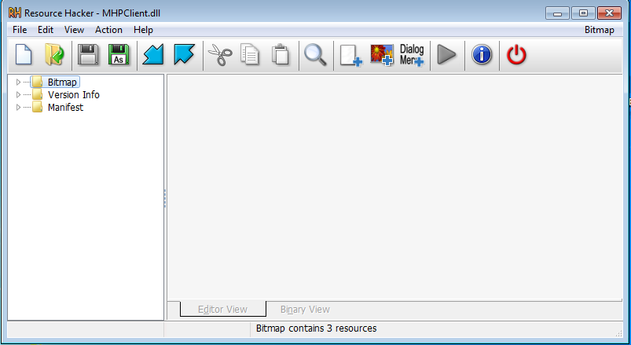The height and width of the screenshot is (345, 631).
Task: Close the Resource Hacker window
Action: point(609,13)
